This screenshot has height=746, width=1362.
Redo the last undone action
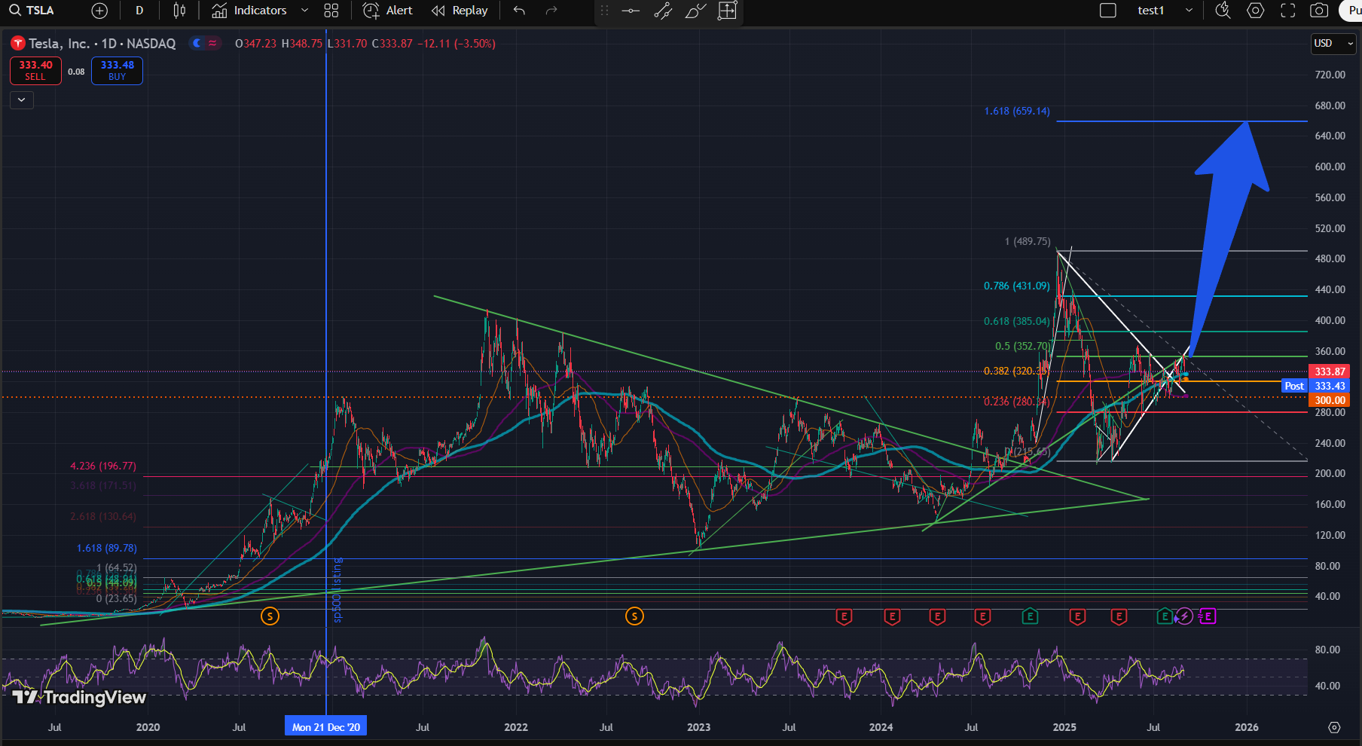(551, 11)
